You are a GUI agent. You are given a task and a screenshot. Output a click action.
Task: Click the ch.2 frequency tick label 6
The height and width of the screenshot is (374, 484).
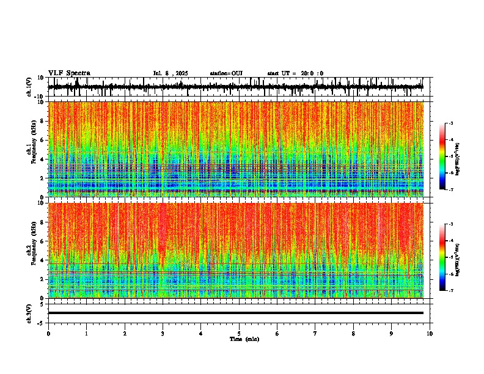coord(43,241)
